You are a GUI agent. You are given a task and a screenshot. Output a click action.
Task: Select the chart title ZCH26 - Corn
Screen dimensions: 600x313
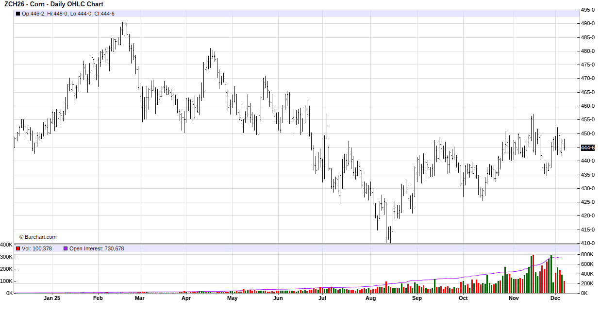coord(53,4)
